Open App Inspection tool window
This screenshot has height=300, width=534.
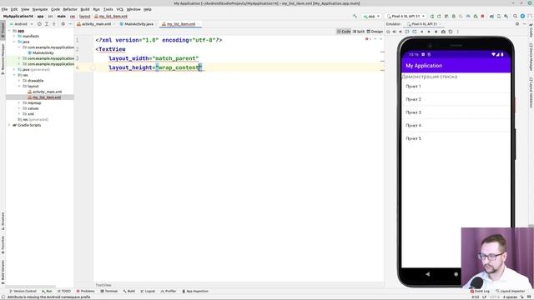[195, 291]
